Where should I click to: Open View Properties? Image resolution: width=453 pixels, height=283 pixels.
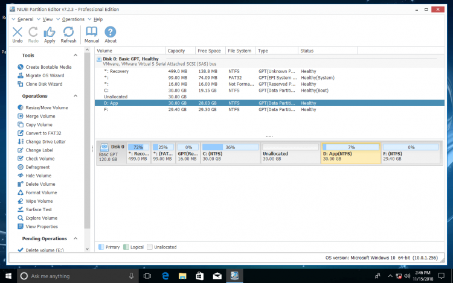(38, 226)
